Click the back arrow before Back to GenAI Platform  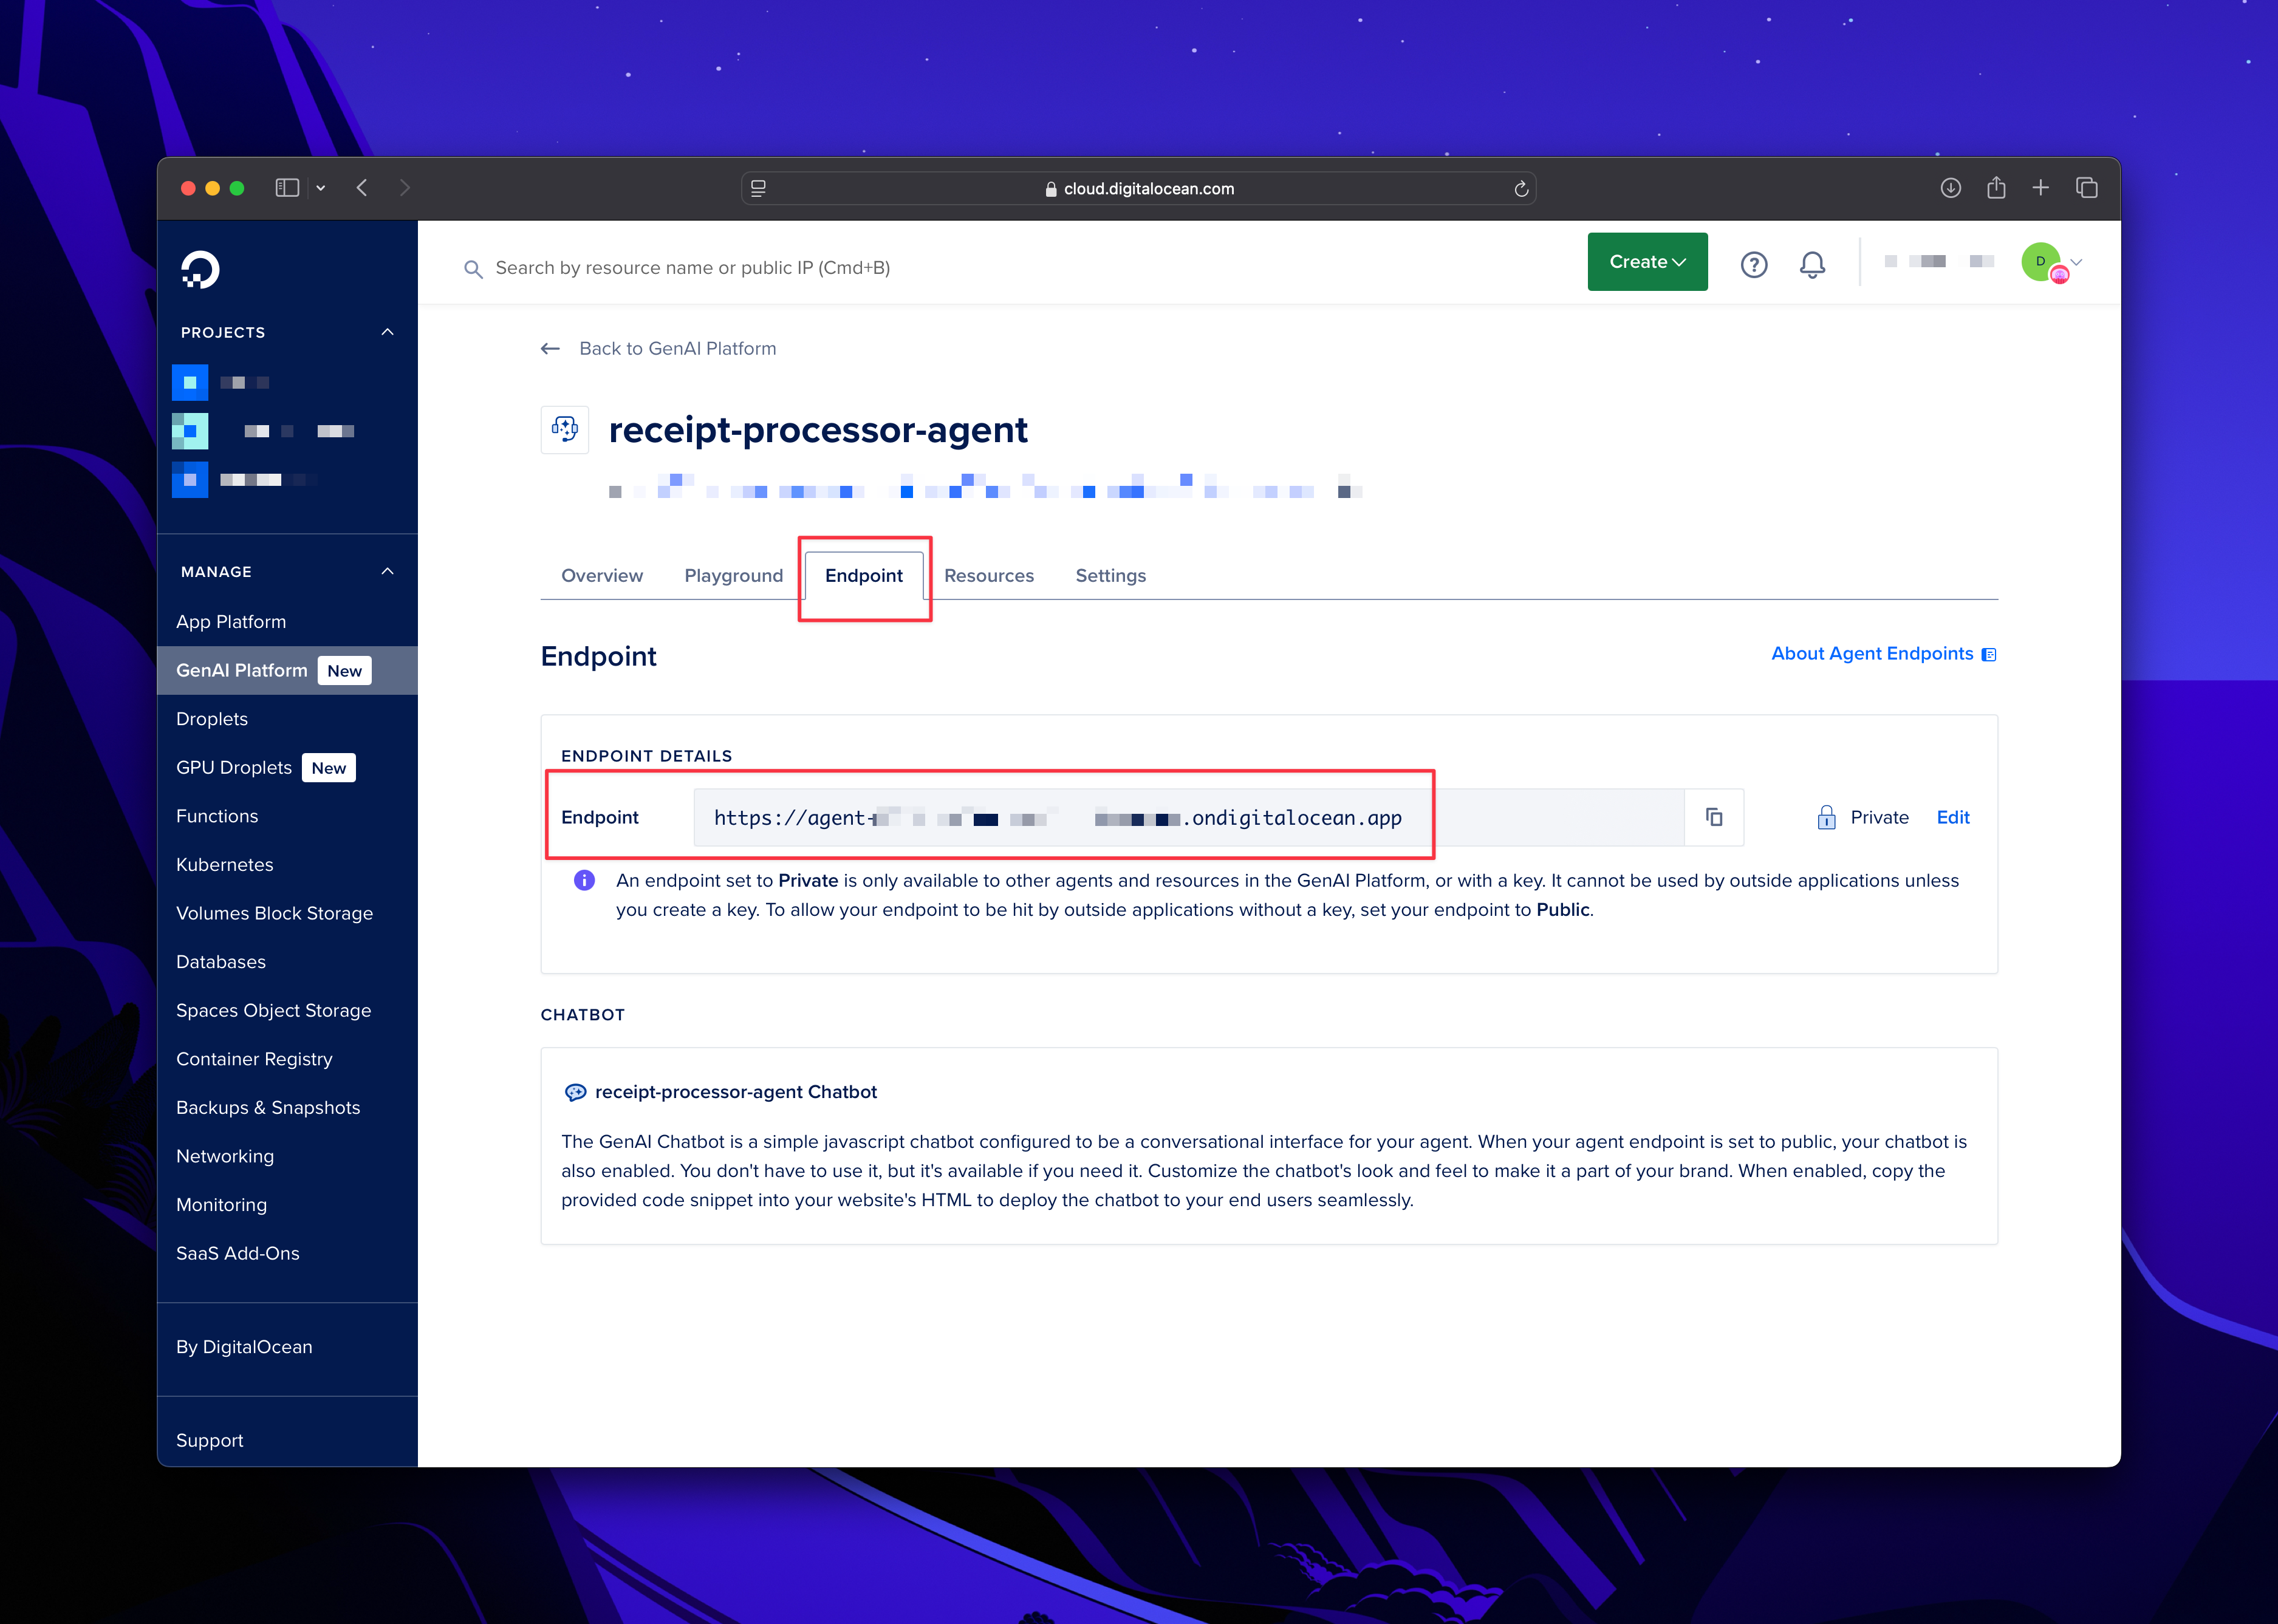click(550, 348)
